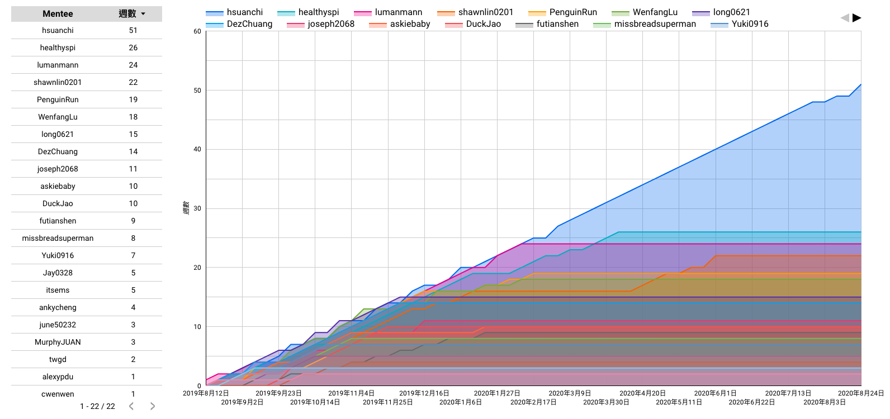890x419 pixels.
Task: Go to next table page arrow
Action: [x=152, y=406]
